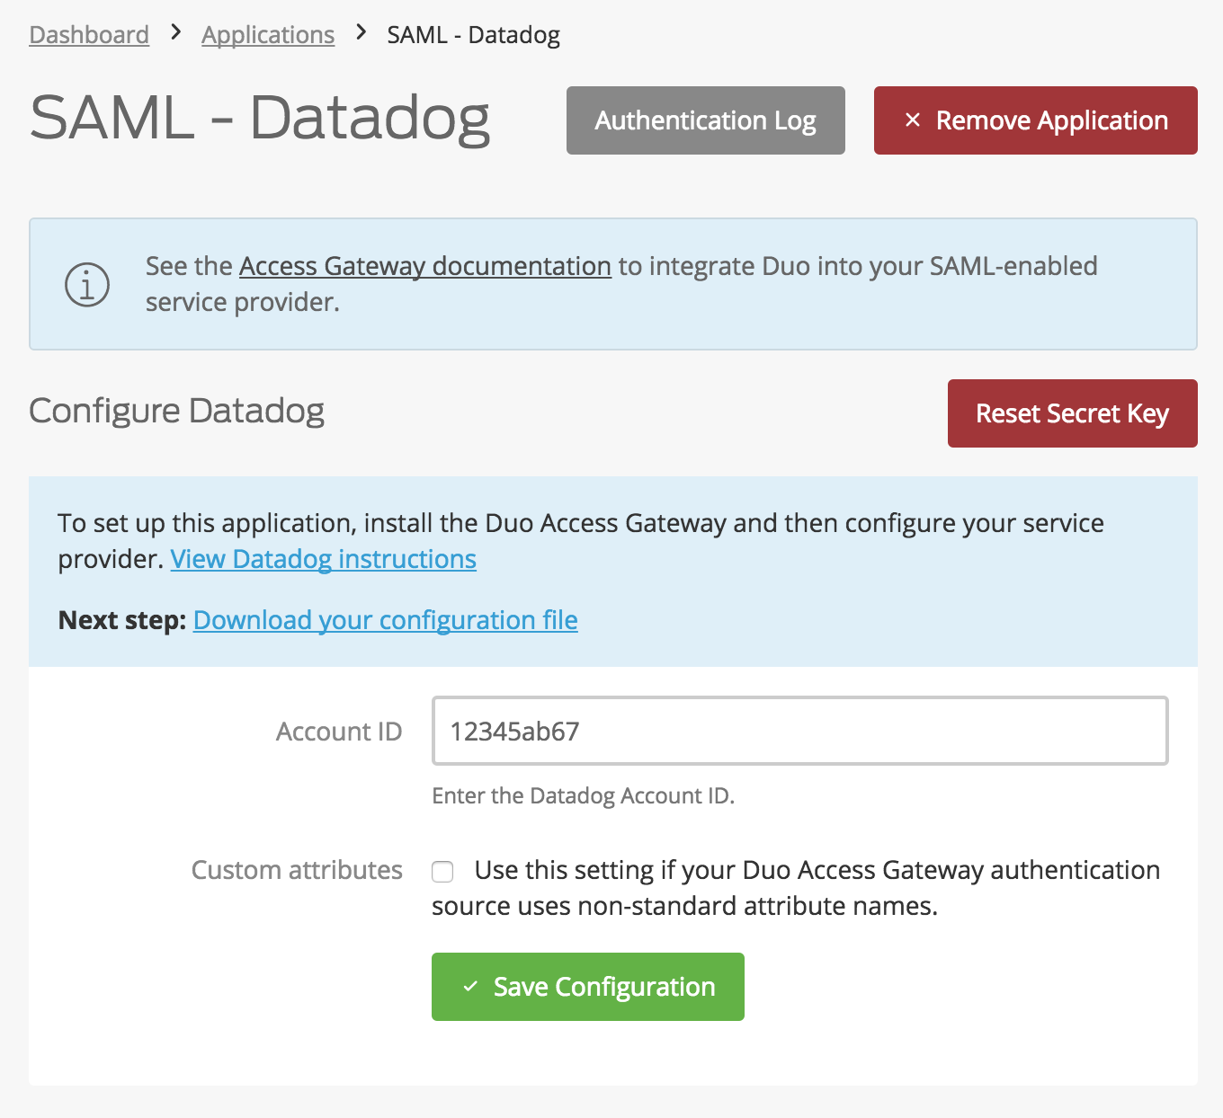Click inside the Account ID field
This screenshot has height=1118, width=1223.
coord(799,731)
